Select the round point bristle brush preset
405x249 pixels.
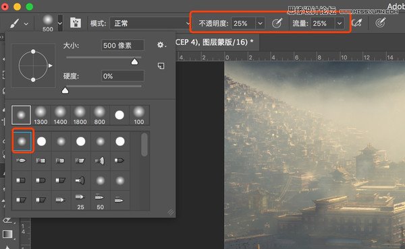(x=21, y=161)
